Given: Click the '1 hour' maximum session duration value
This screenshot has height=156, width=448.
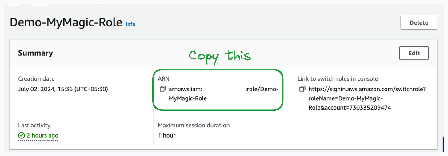Looking at the screenshot, I should [x=166, y=135].
